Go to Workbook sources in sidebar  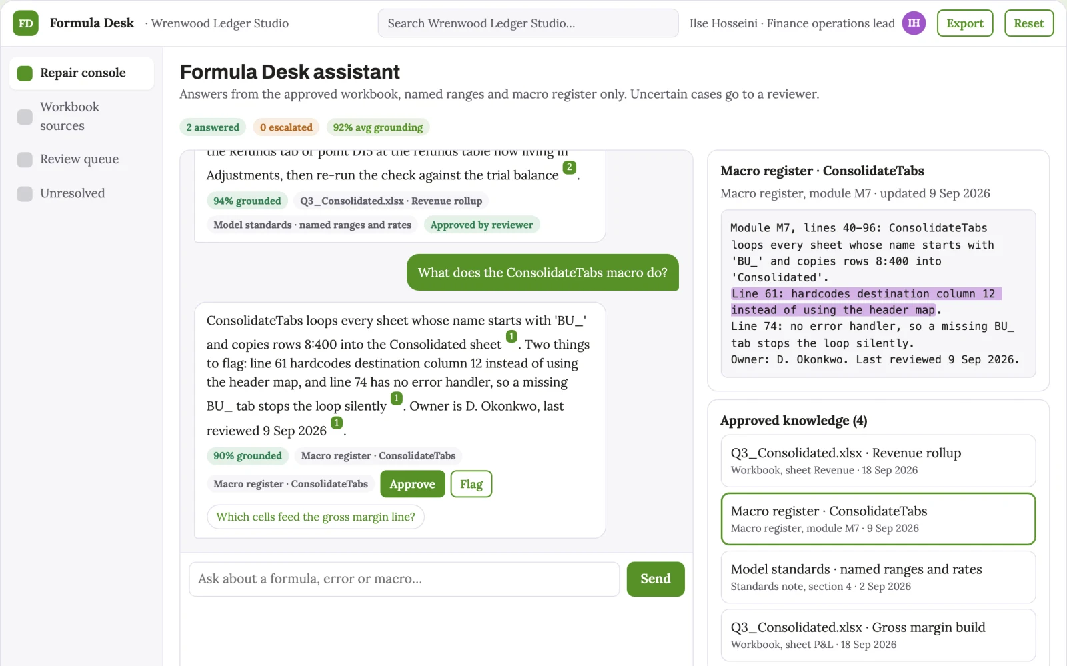tap(81, 117)
